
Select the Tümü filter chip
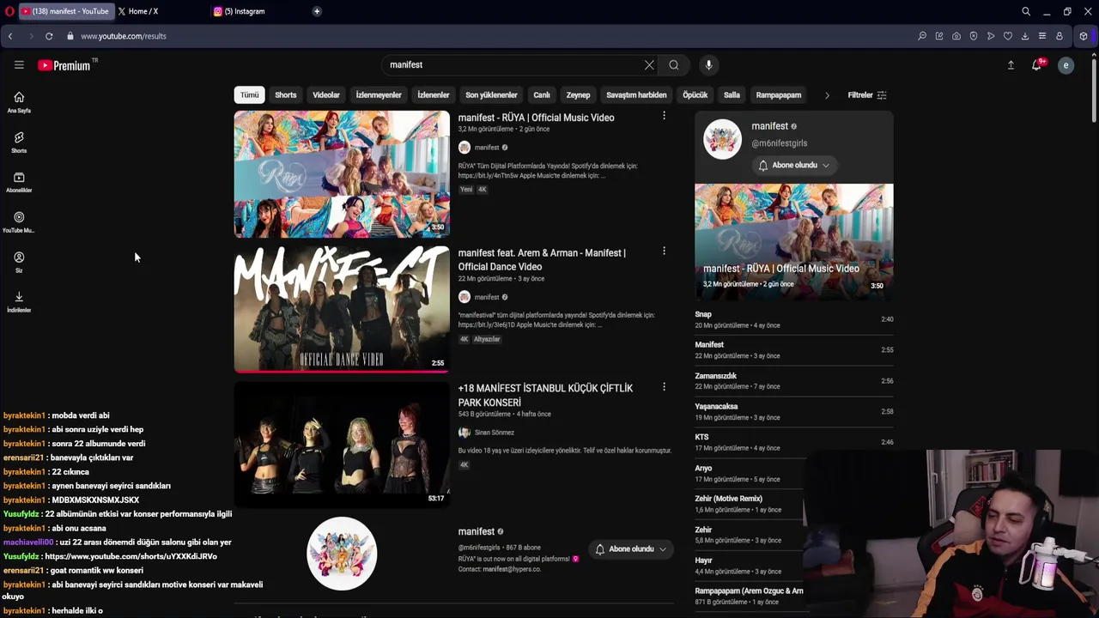click(x=249, y=95)
